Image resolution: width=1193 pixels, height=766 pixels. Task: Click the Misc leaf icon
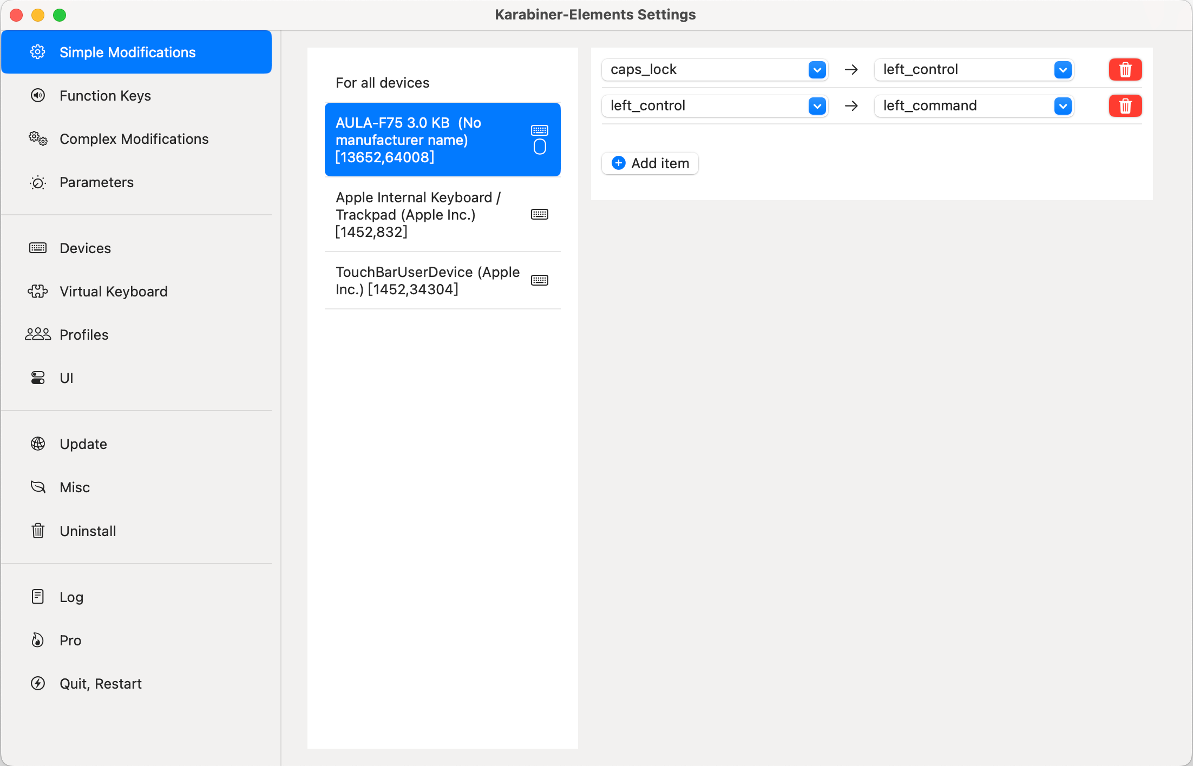(38, 487)
